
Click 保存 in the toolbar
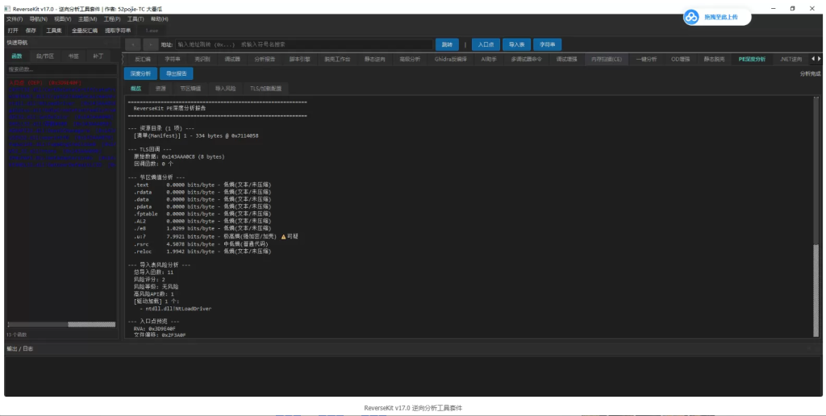click(31, 31)
